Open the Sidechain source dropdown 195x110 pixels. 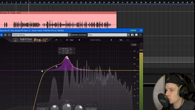129,35
